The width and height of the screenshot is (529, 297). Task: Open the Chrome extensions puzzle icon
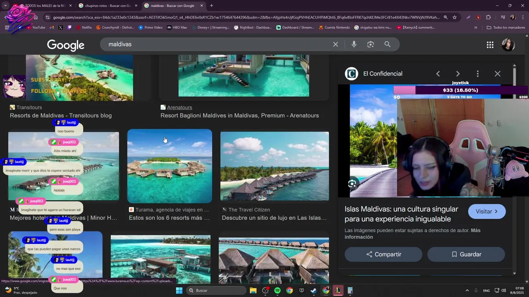tap(488, 17)
